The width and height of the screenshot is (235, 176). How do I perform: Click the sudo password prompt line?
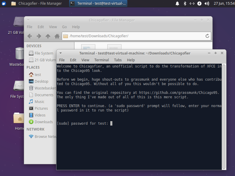[85, 123]
